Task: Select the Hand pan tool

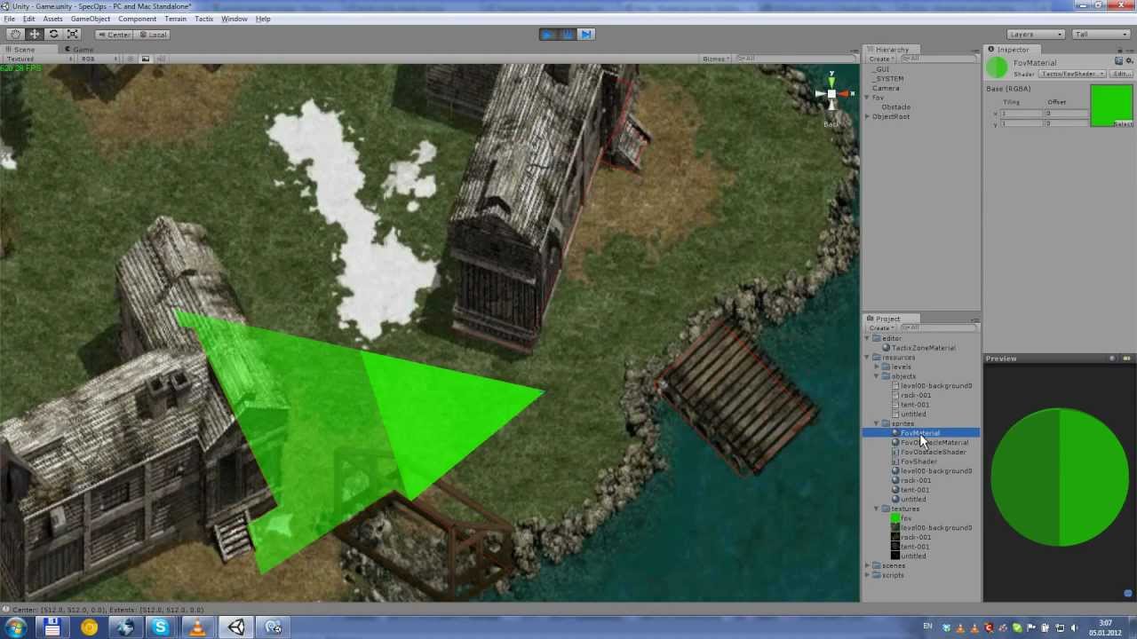Action: click(x=15, y=34)
